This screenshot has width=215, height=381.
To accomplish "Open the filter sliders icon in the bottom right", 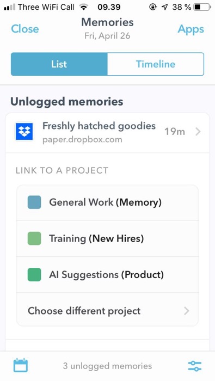I will pos(195,366).
